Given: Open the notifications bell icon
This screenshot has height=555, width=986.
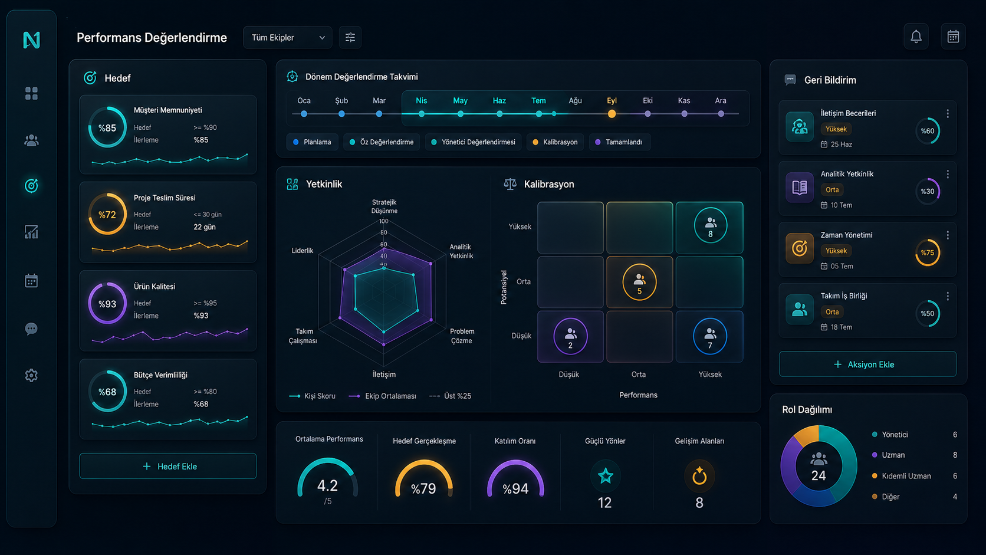Looking at the screenshot, I should [x=916, y=37].
